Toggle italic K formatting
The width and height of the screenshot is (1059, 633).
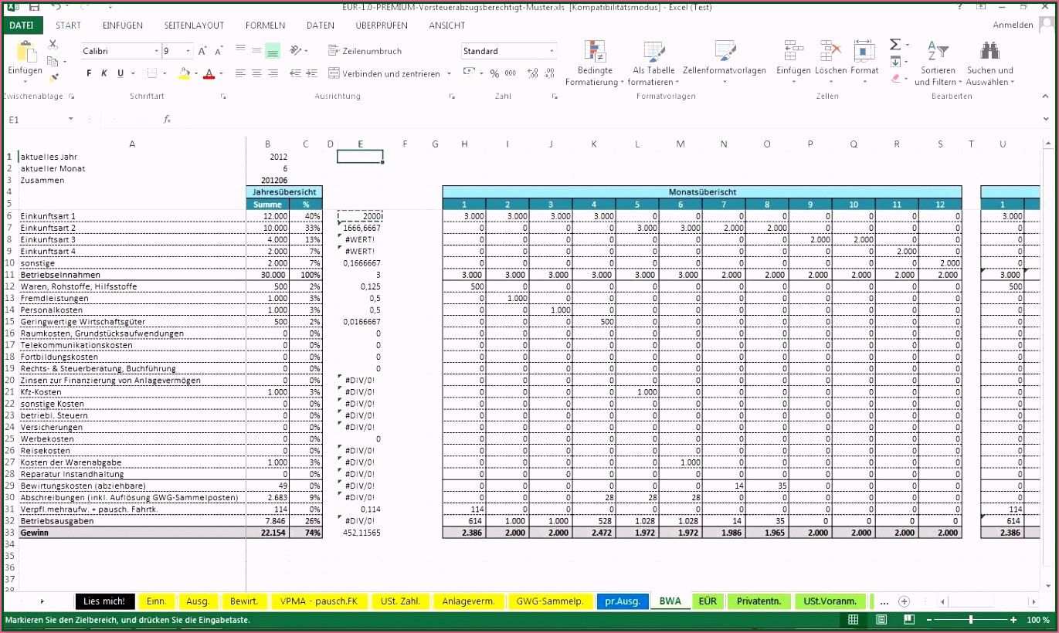tap(104, 73)
